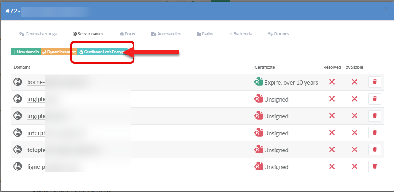The image size is (394, 192).
Task: Delete the borne domain row
Action: point(374,82)
